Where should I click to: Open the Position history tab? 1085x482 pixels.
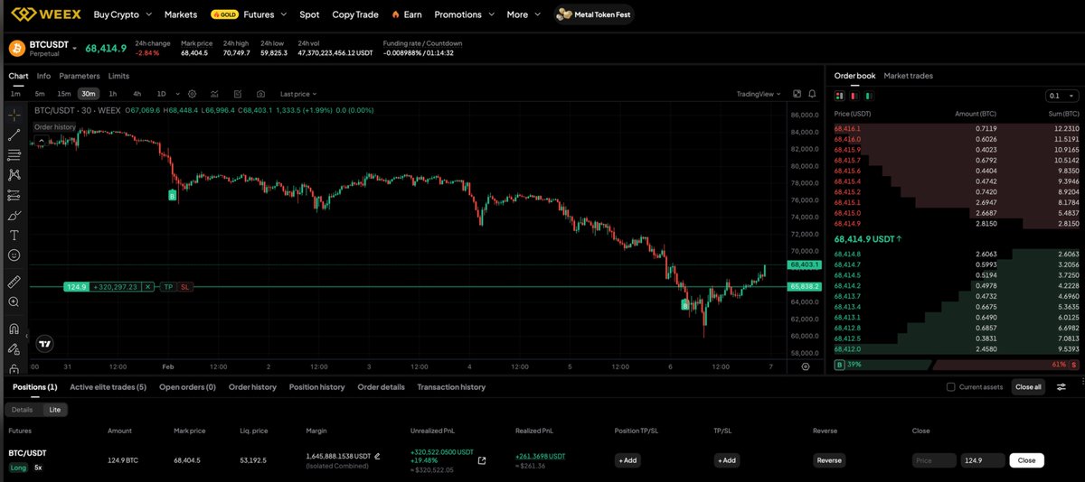[x=316, y=387]
